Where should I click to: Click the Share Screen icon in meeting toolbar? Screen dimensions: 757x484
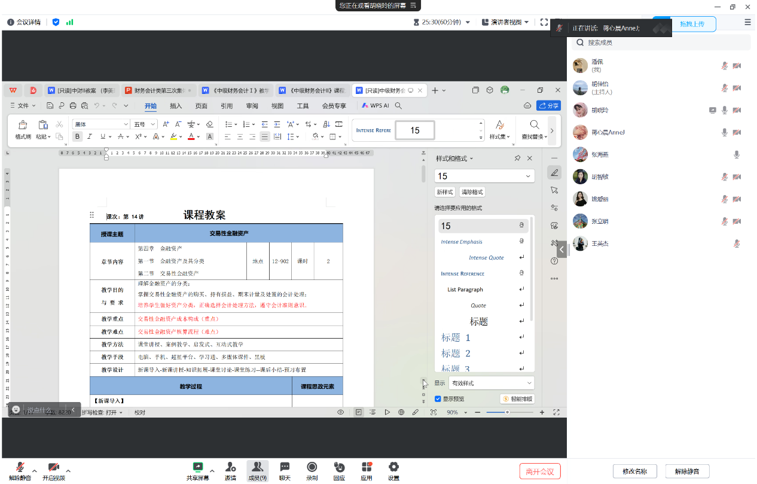pos(197,467)
